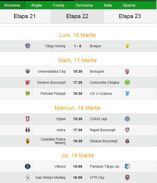This screenshot has height=183, width=157.
Task: Open the Târgu Mureş 1 - 0 score
Action: (77, 46)
